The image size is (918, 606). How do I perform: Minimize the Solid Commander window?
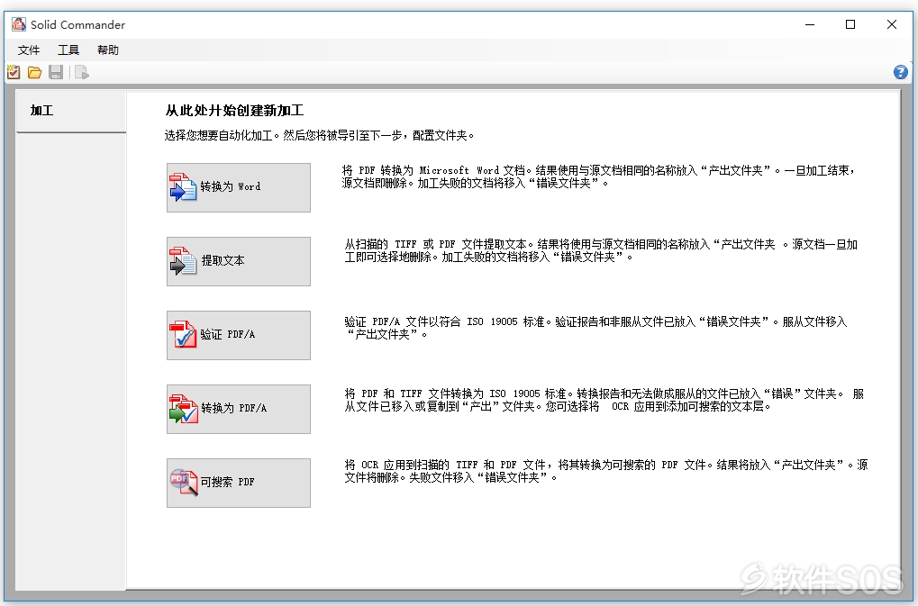[x=810, y=24]
